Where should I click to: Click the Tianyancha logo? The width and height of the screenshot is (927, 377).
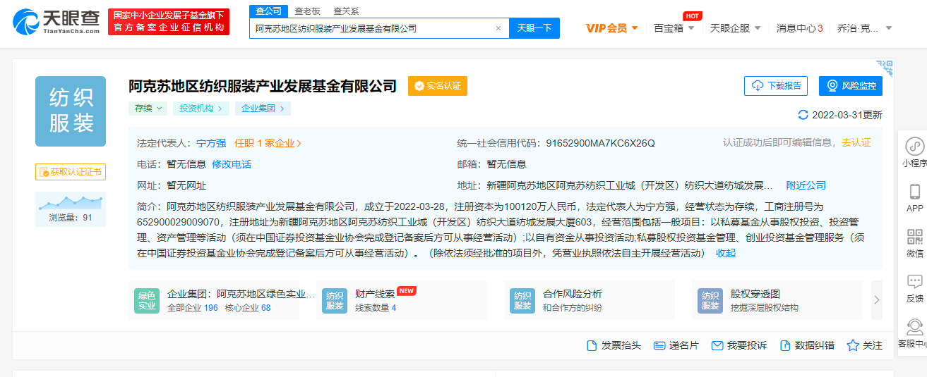(56, 22)
